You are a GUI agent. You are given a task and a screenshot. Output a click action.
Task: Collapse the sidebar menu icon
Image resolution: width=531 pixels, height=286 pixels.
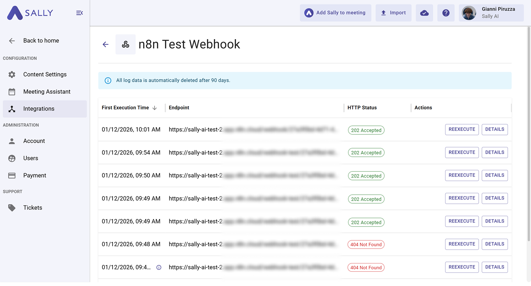(79, 13)
